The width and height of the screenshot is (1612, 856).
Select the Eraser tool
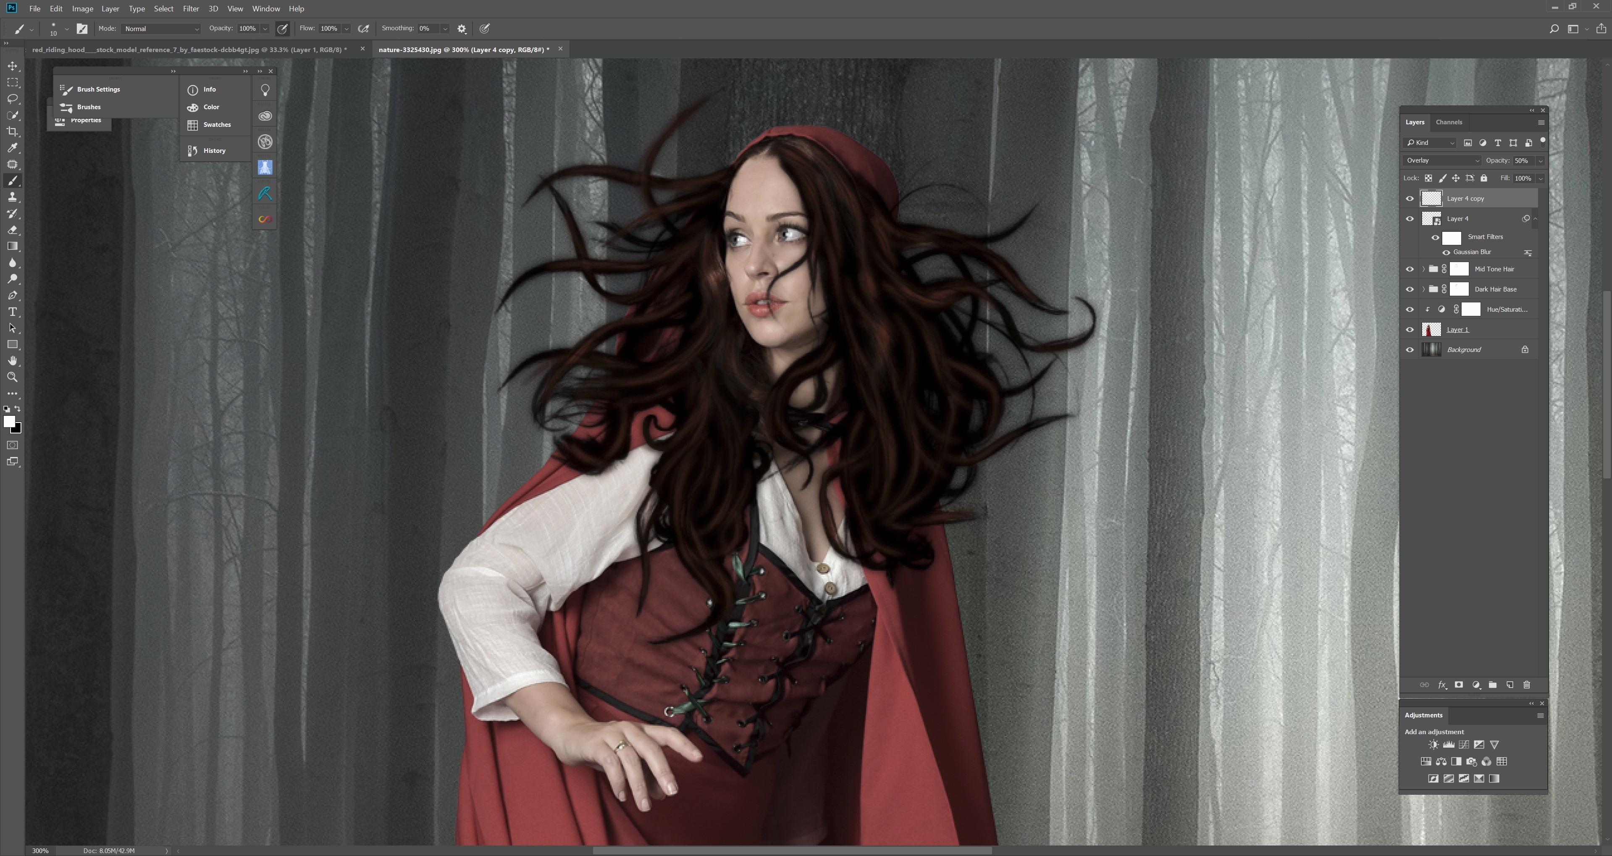click(x=13, y=230)
